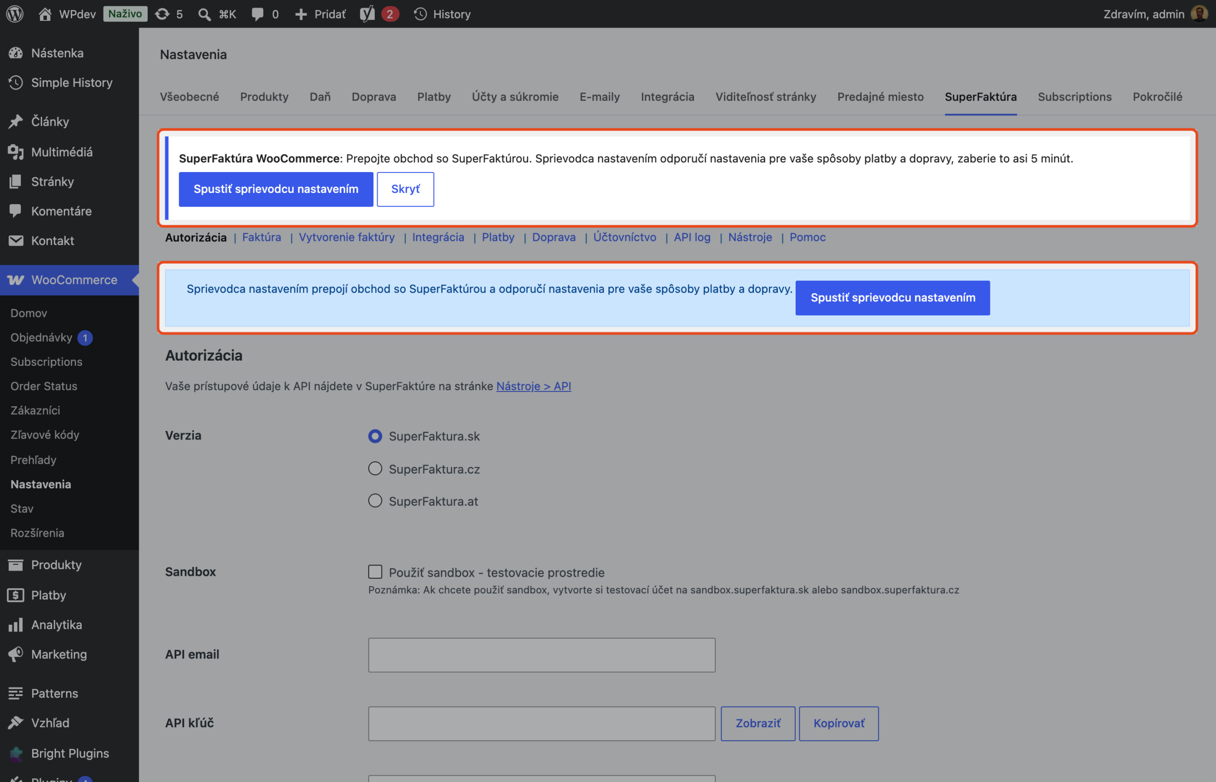Open the updates icon showing 5
This screenshot has height=782, width=1216.
[162, 14]
